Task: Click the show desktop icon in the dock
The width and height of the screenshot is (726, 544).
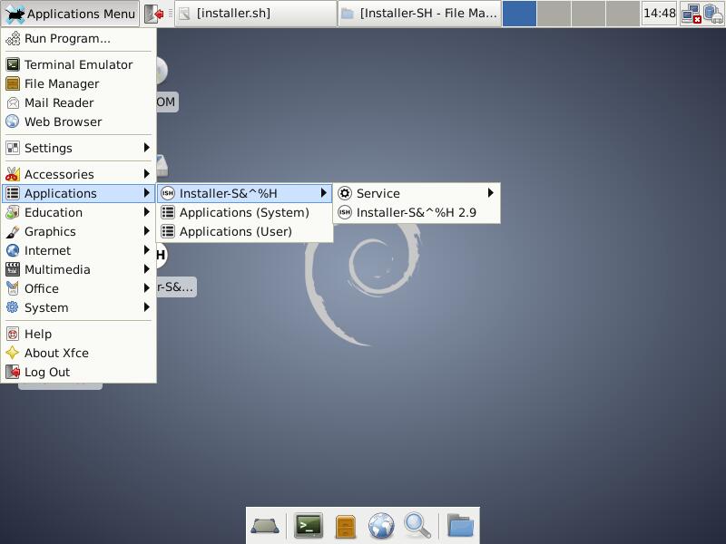Action: pos(265,526)
